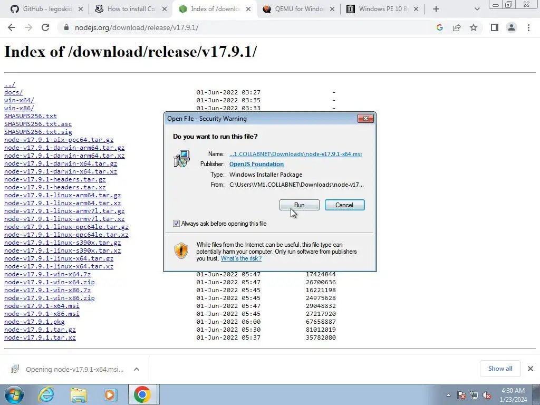Click the share page icon
Image resolution: width=540 pixels, height=405 pixels.
tap(457, 27)
